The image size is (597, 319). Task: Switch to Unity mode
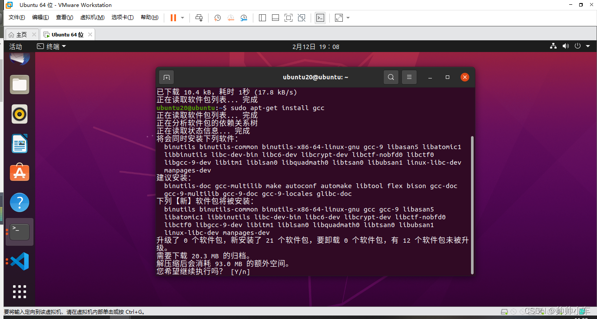tap(302, 18)
